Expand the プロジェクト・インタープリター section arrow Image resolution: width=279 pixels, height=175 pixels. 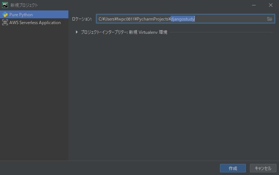pos(77,32)
